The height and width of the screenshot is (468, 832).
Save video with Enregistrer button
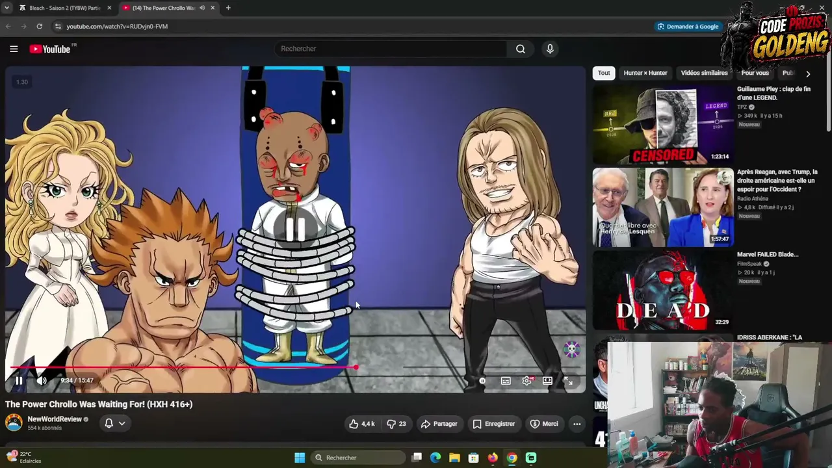(493, 424)
